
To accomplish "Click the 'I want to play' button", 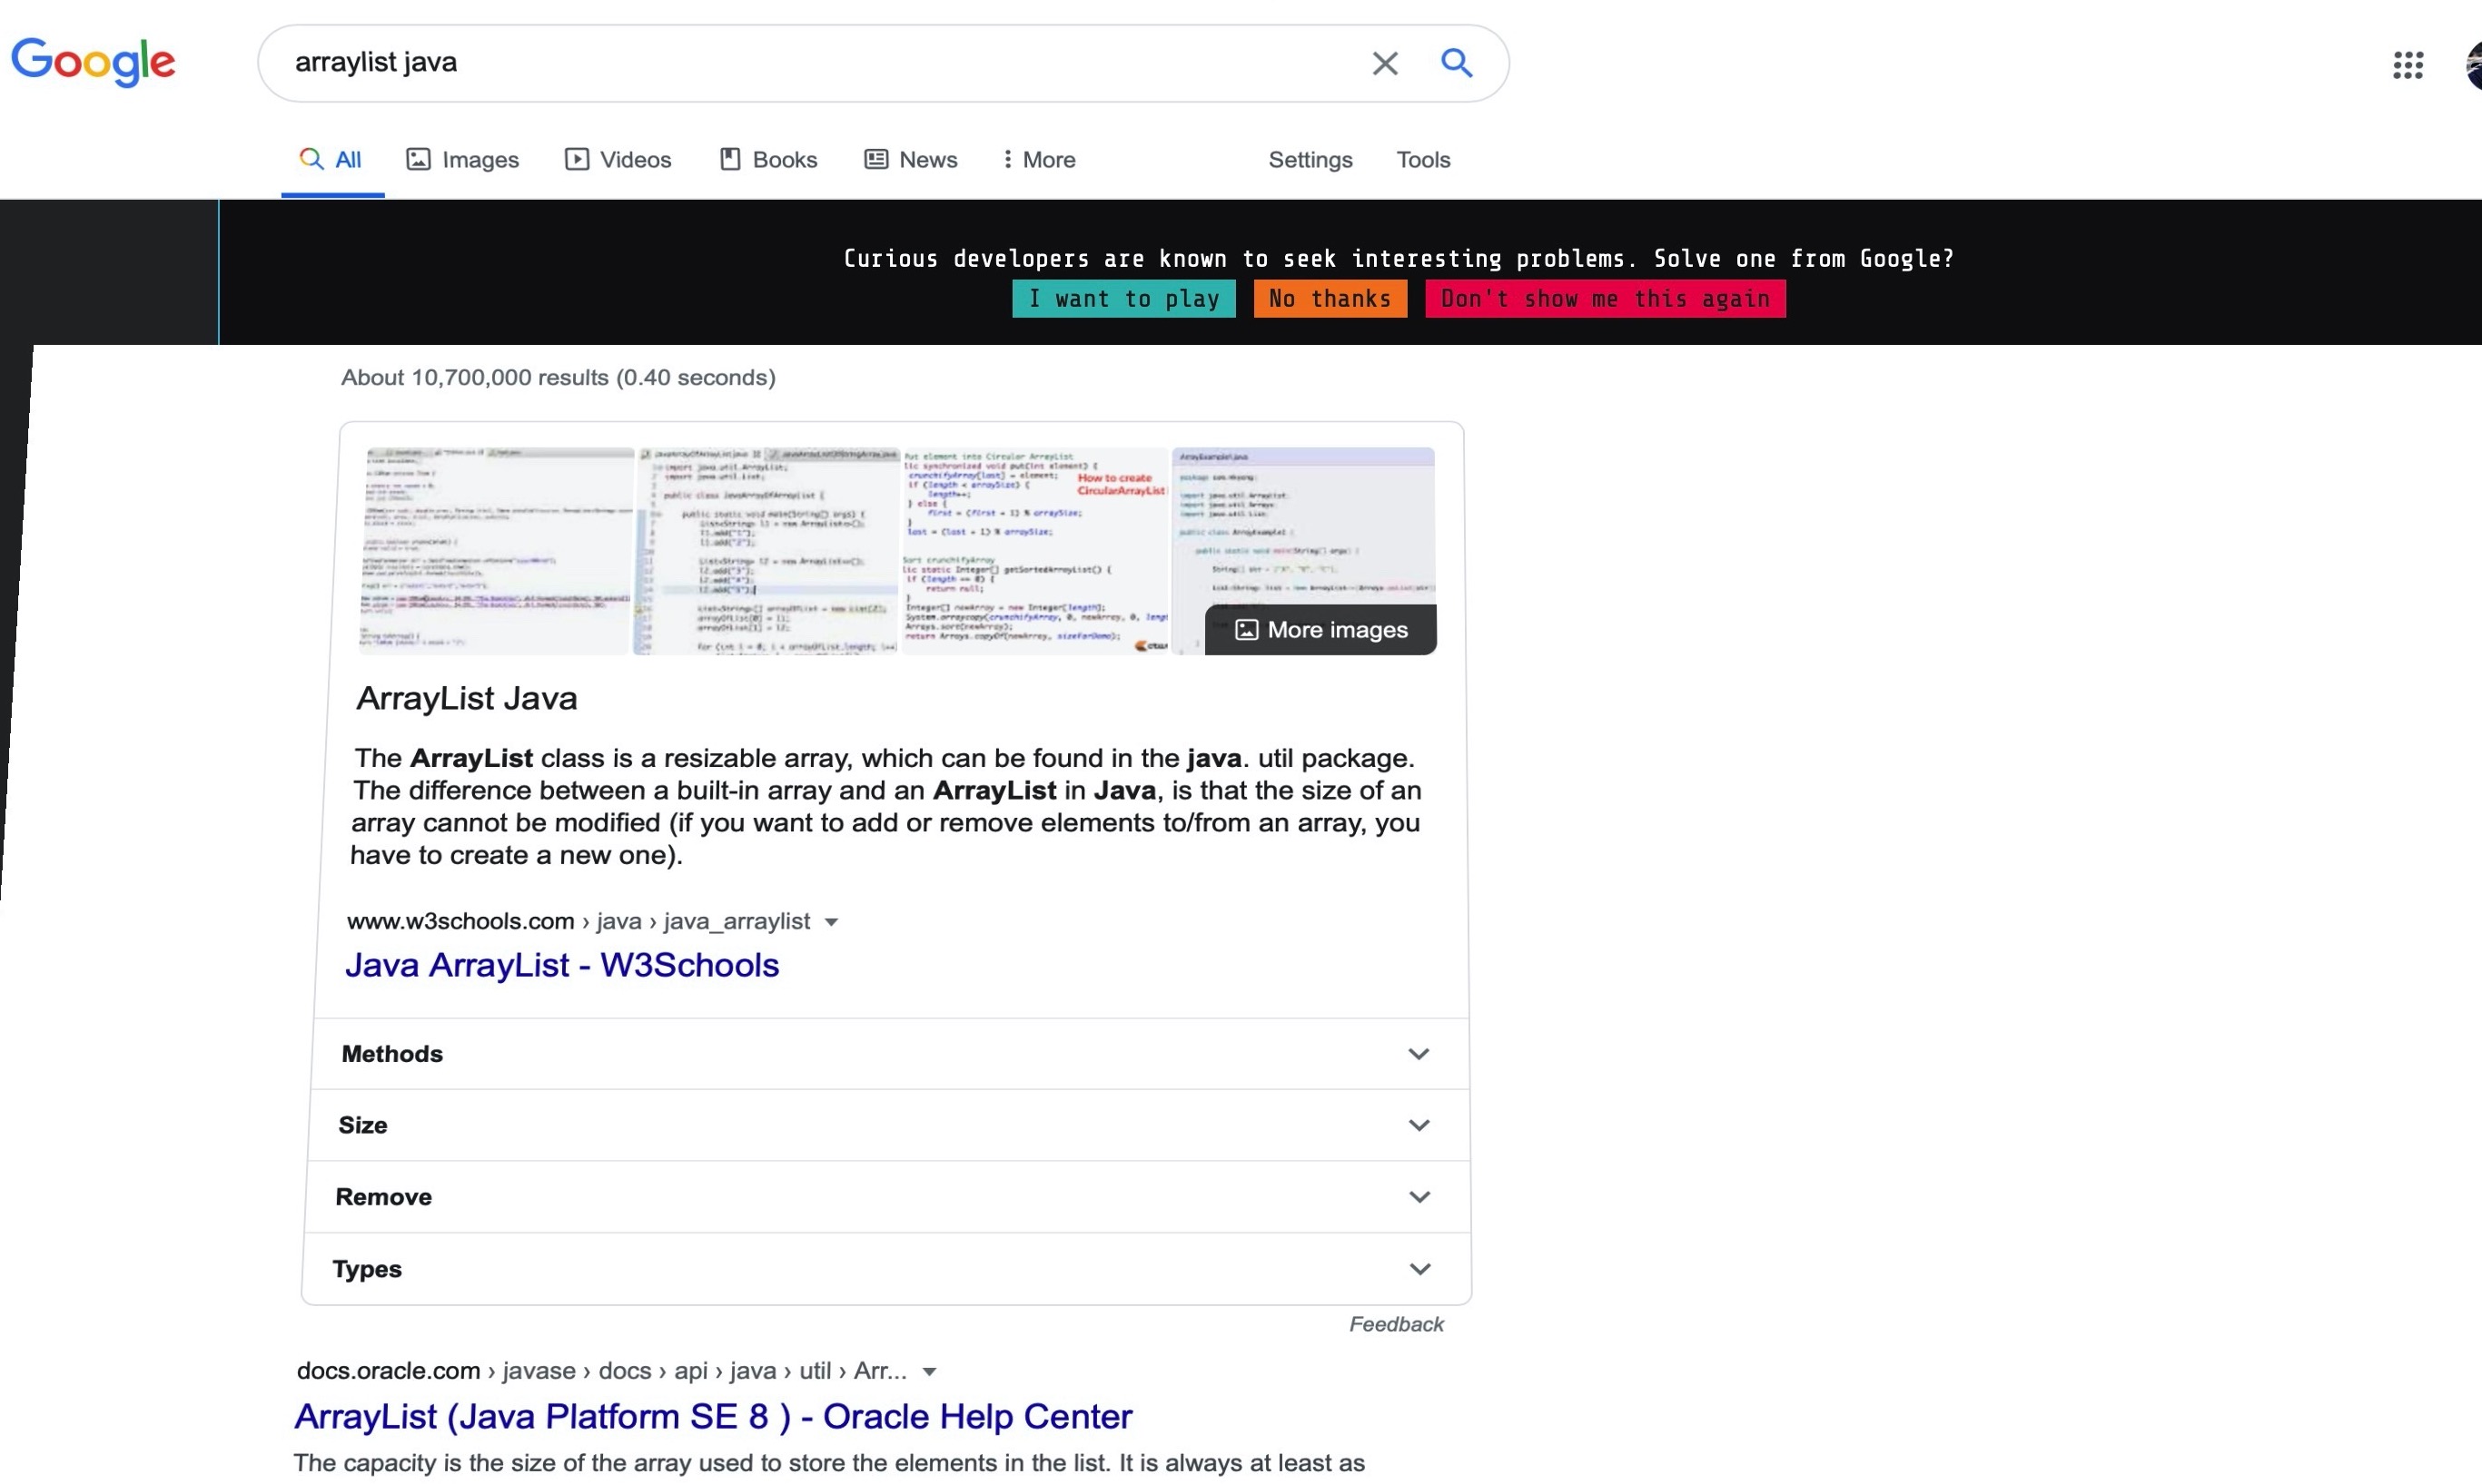I will [1123, 299].
